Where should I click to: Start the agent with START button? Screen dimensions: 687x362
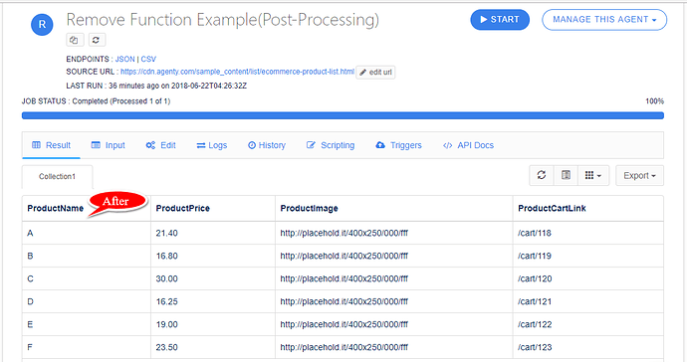coord(500,20)
